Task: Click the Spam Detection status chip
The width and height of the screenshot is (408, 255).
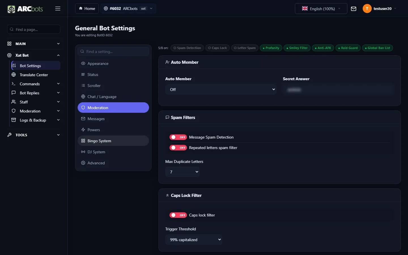Action: [187, 48]
